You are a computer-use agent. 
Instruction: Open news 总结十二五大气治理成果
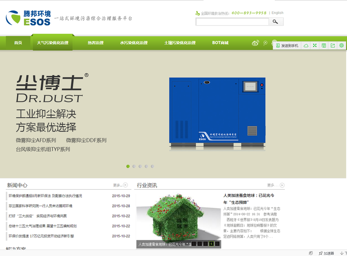[43, 226]
